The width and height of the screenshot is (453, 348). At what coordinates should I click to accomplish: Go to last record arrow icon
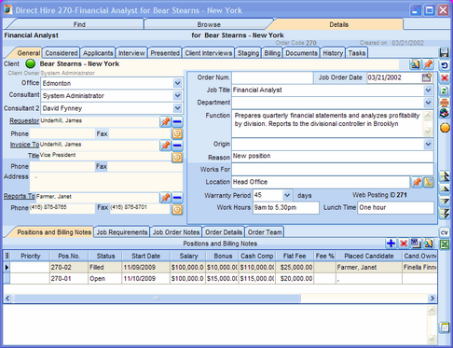445,214
